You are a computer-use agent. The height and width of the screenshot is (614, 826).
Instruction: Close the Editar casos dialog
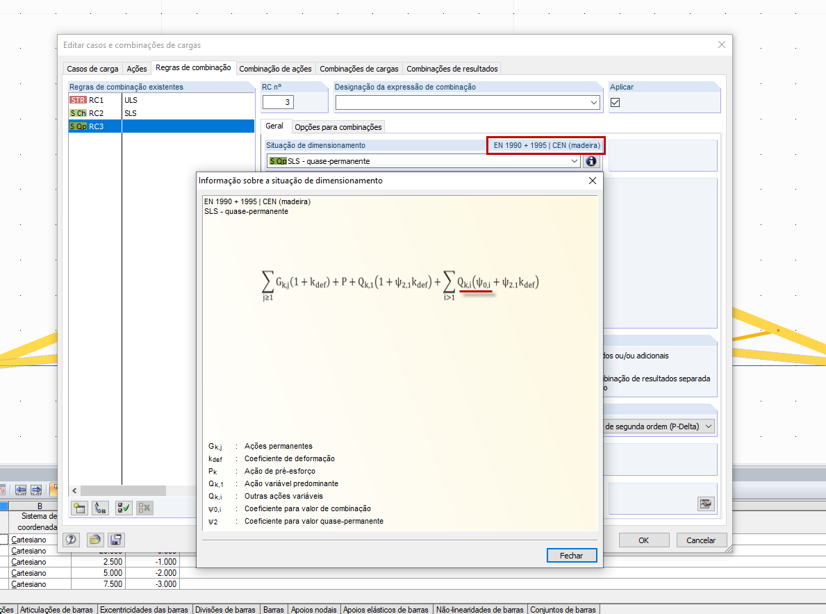722,44
